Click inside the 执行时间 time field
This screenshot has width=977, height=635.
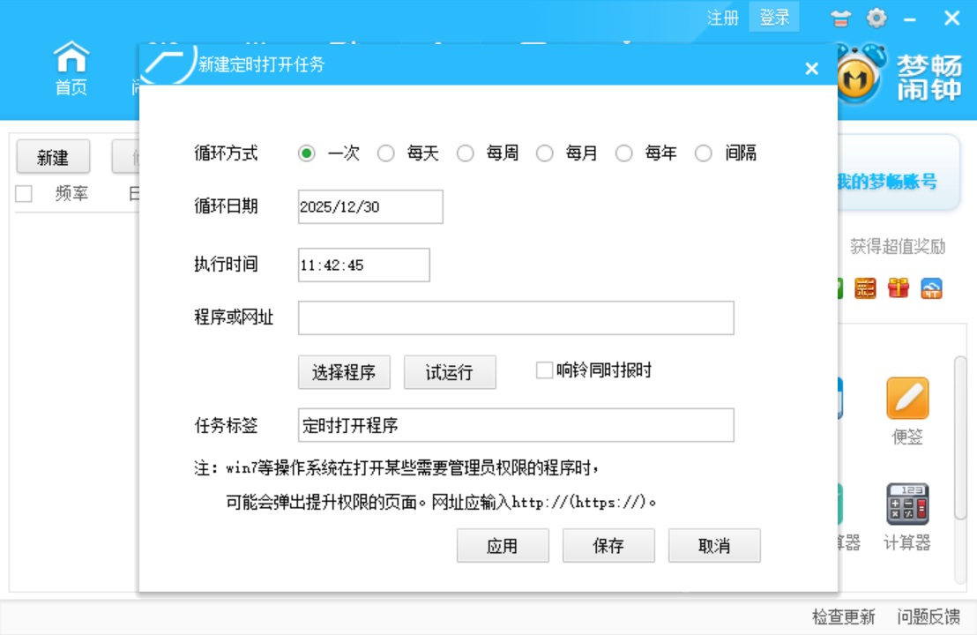[x=363, y=265]
